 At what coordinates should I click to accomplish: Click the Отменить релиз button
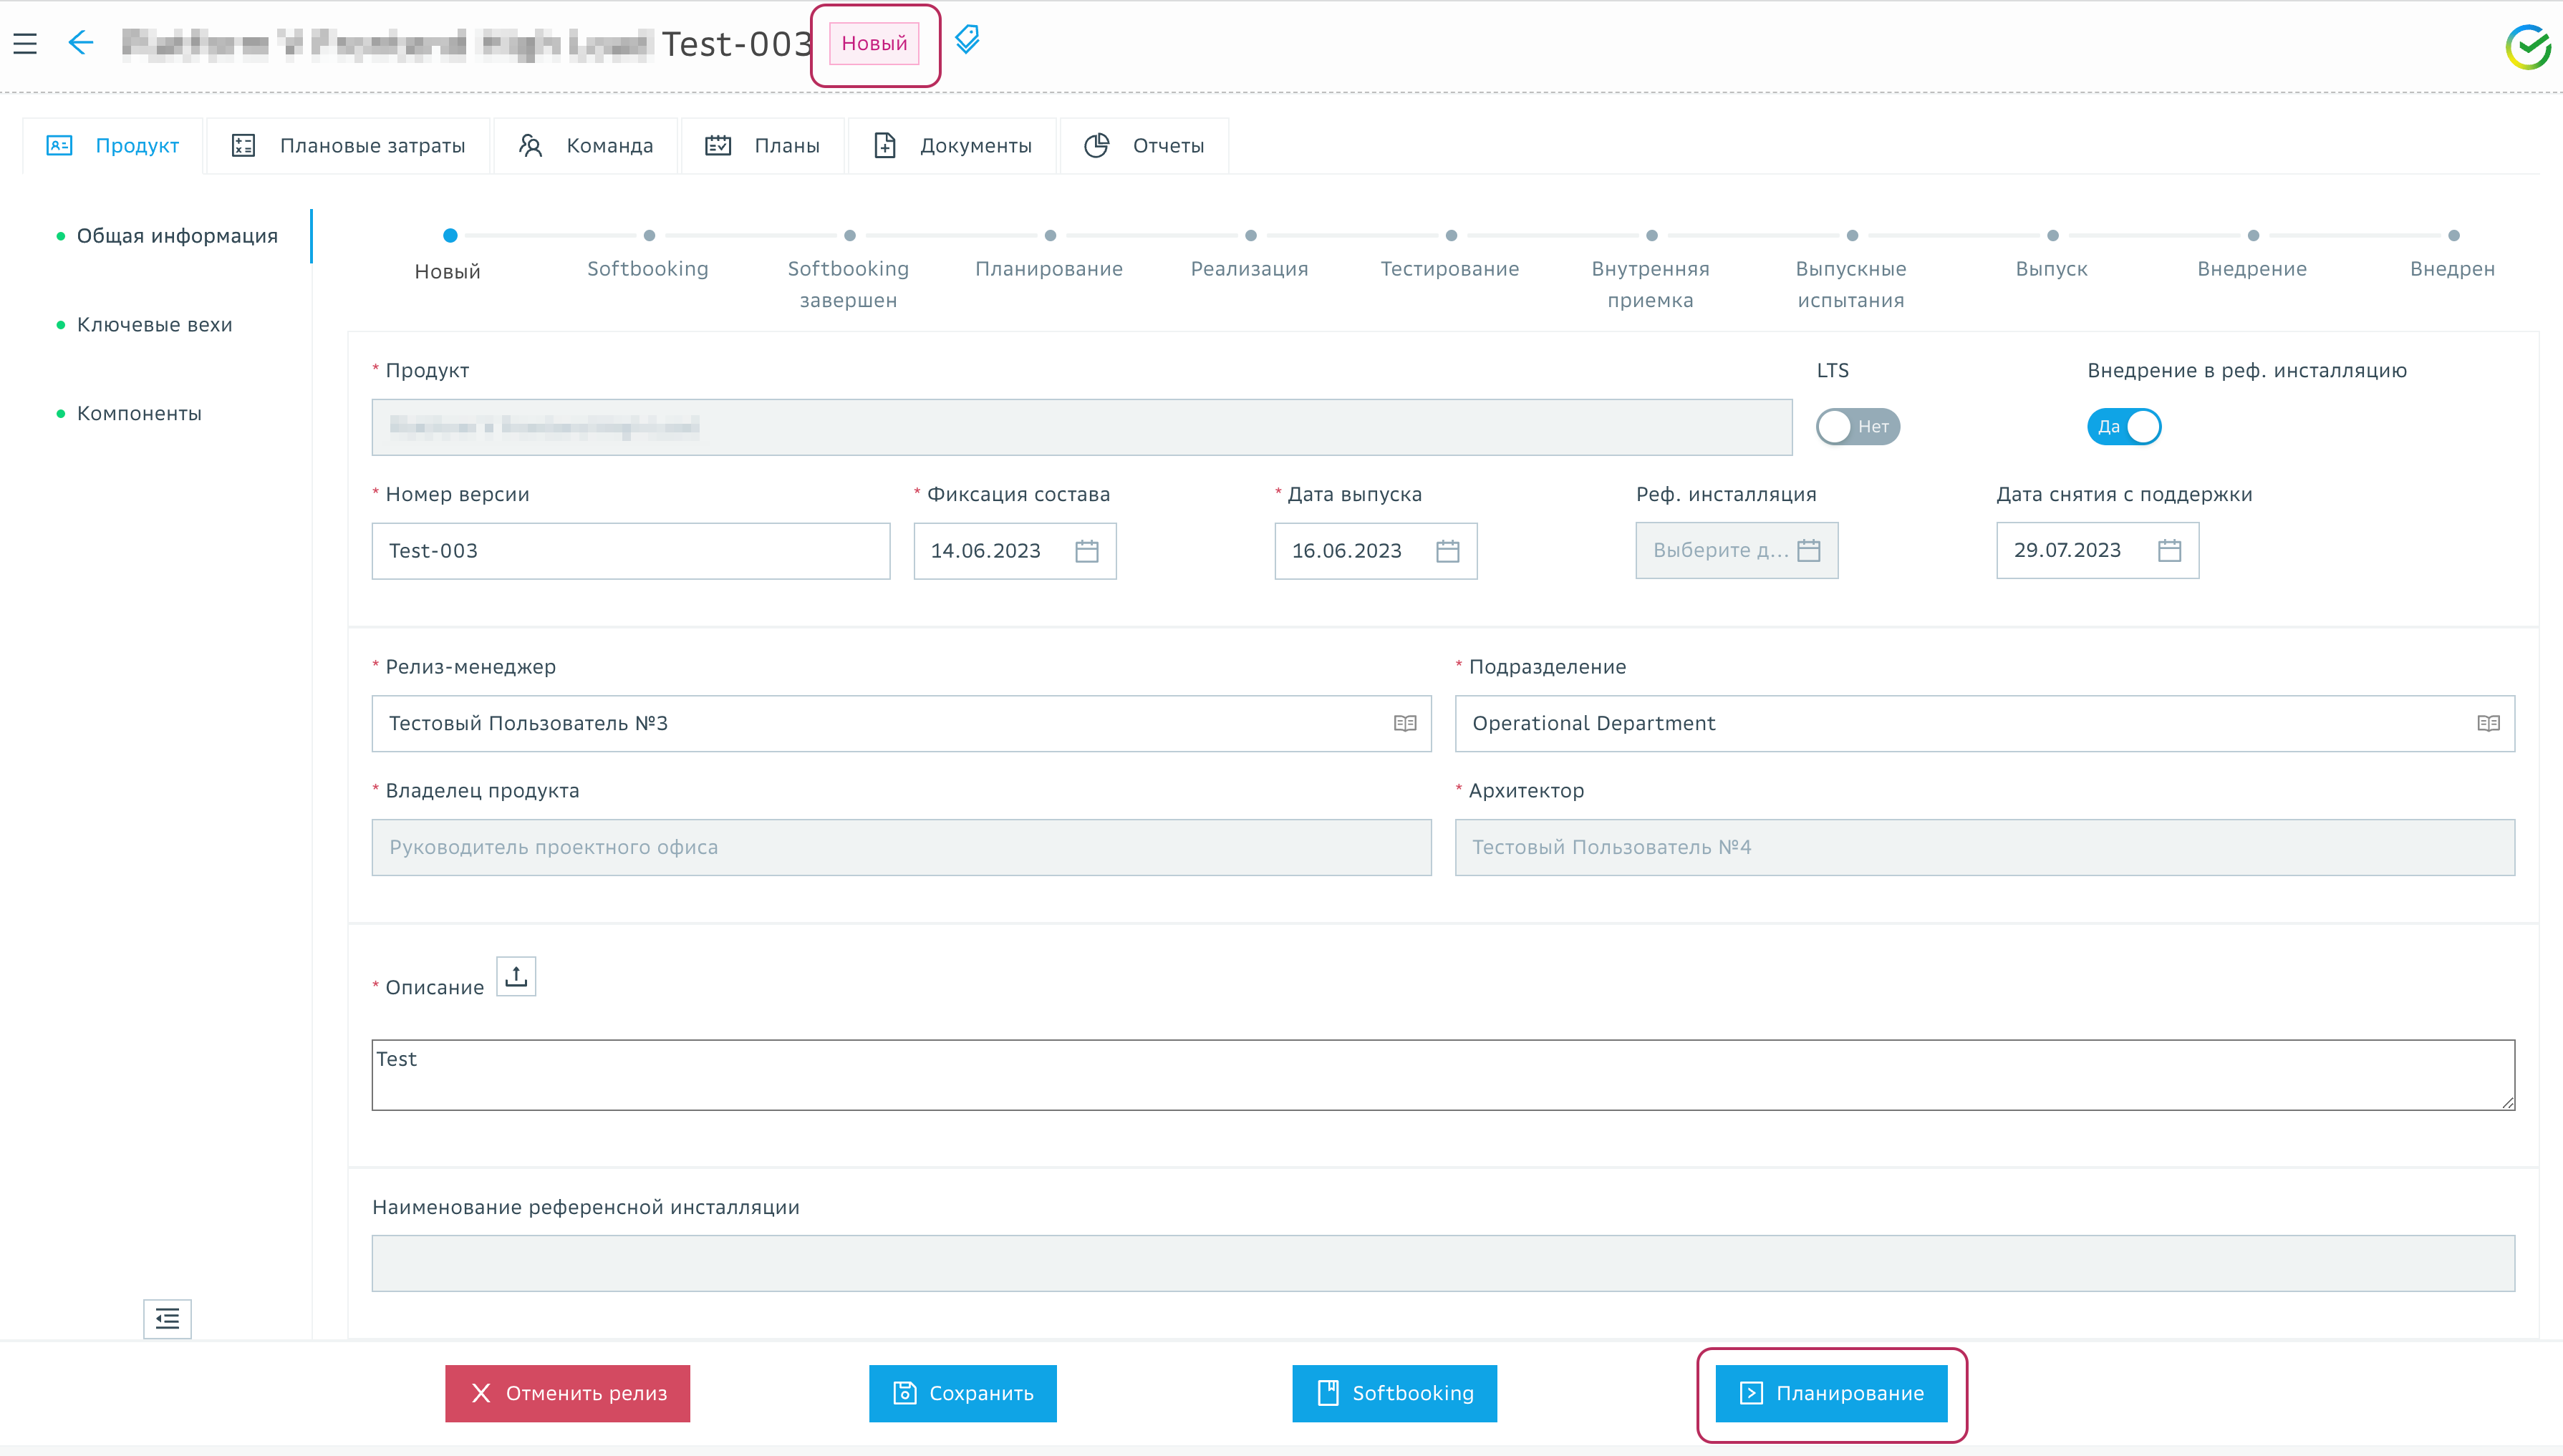(567, 1393)
